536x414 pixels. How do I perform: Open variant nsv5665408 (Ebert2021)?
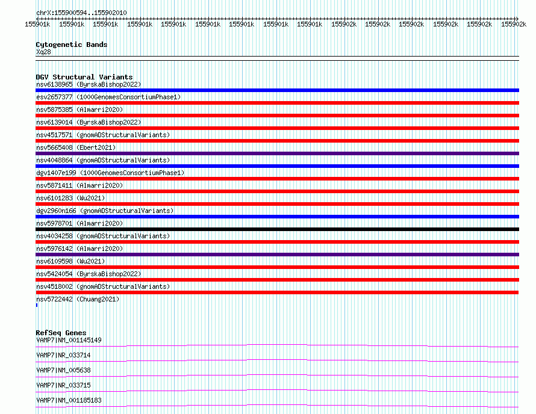pyautogui.click(x=76, y=147)
